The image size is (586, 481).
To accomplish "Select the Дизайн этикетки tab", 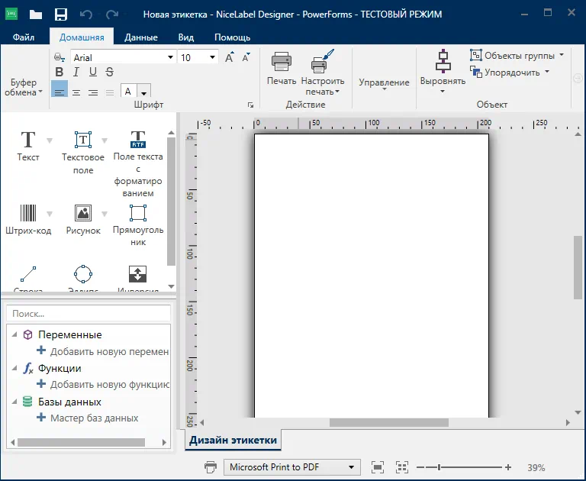I will (x=233, y=440).
